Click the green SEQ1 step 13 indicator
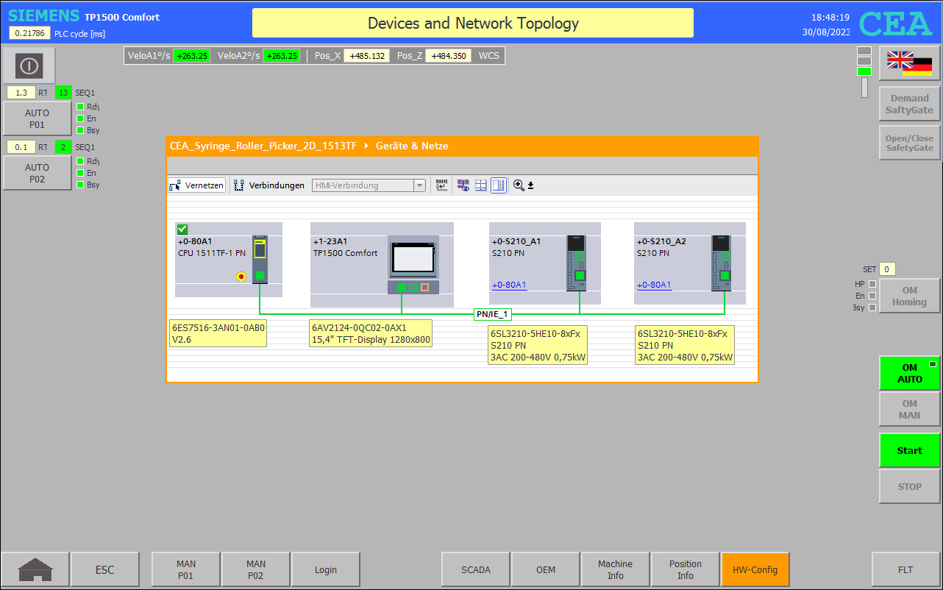This screenshot has height=590, width=943. pos(63,93)
